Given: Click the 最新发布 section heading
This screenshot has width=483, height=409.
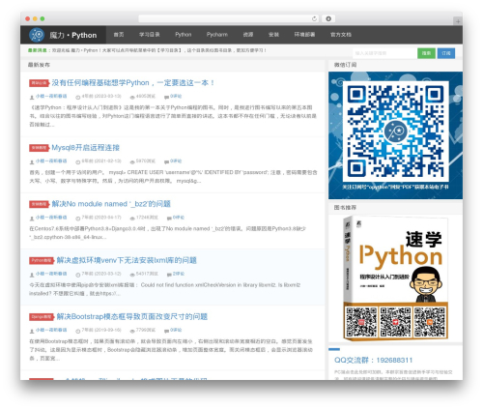Looking at the screenshot, I should tap(39, 65).
